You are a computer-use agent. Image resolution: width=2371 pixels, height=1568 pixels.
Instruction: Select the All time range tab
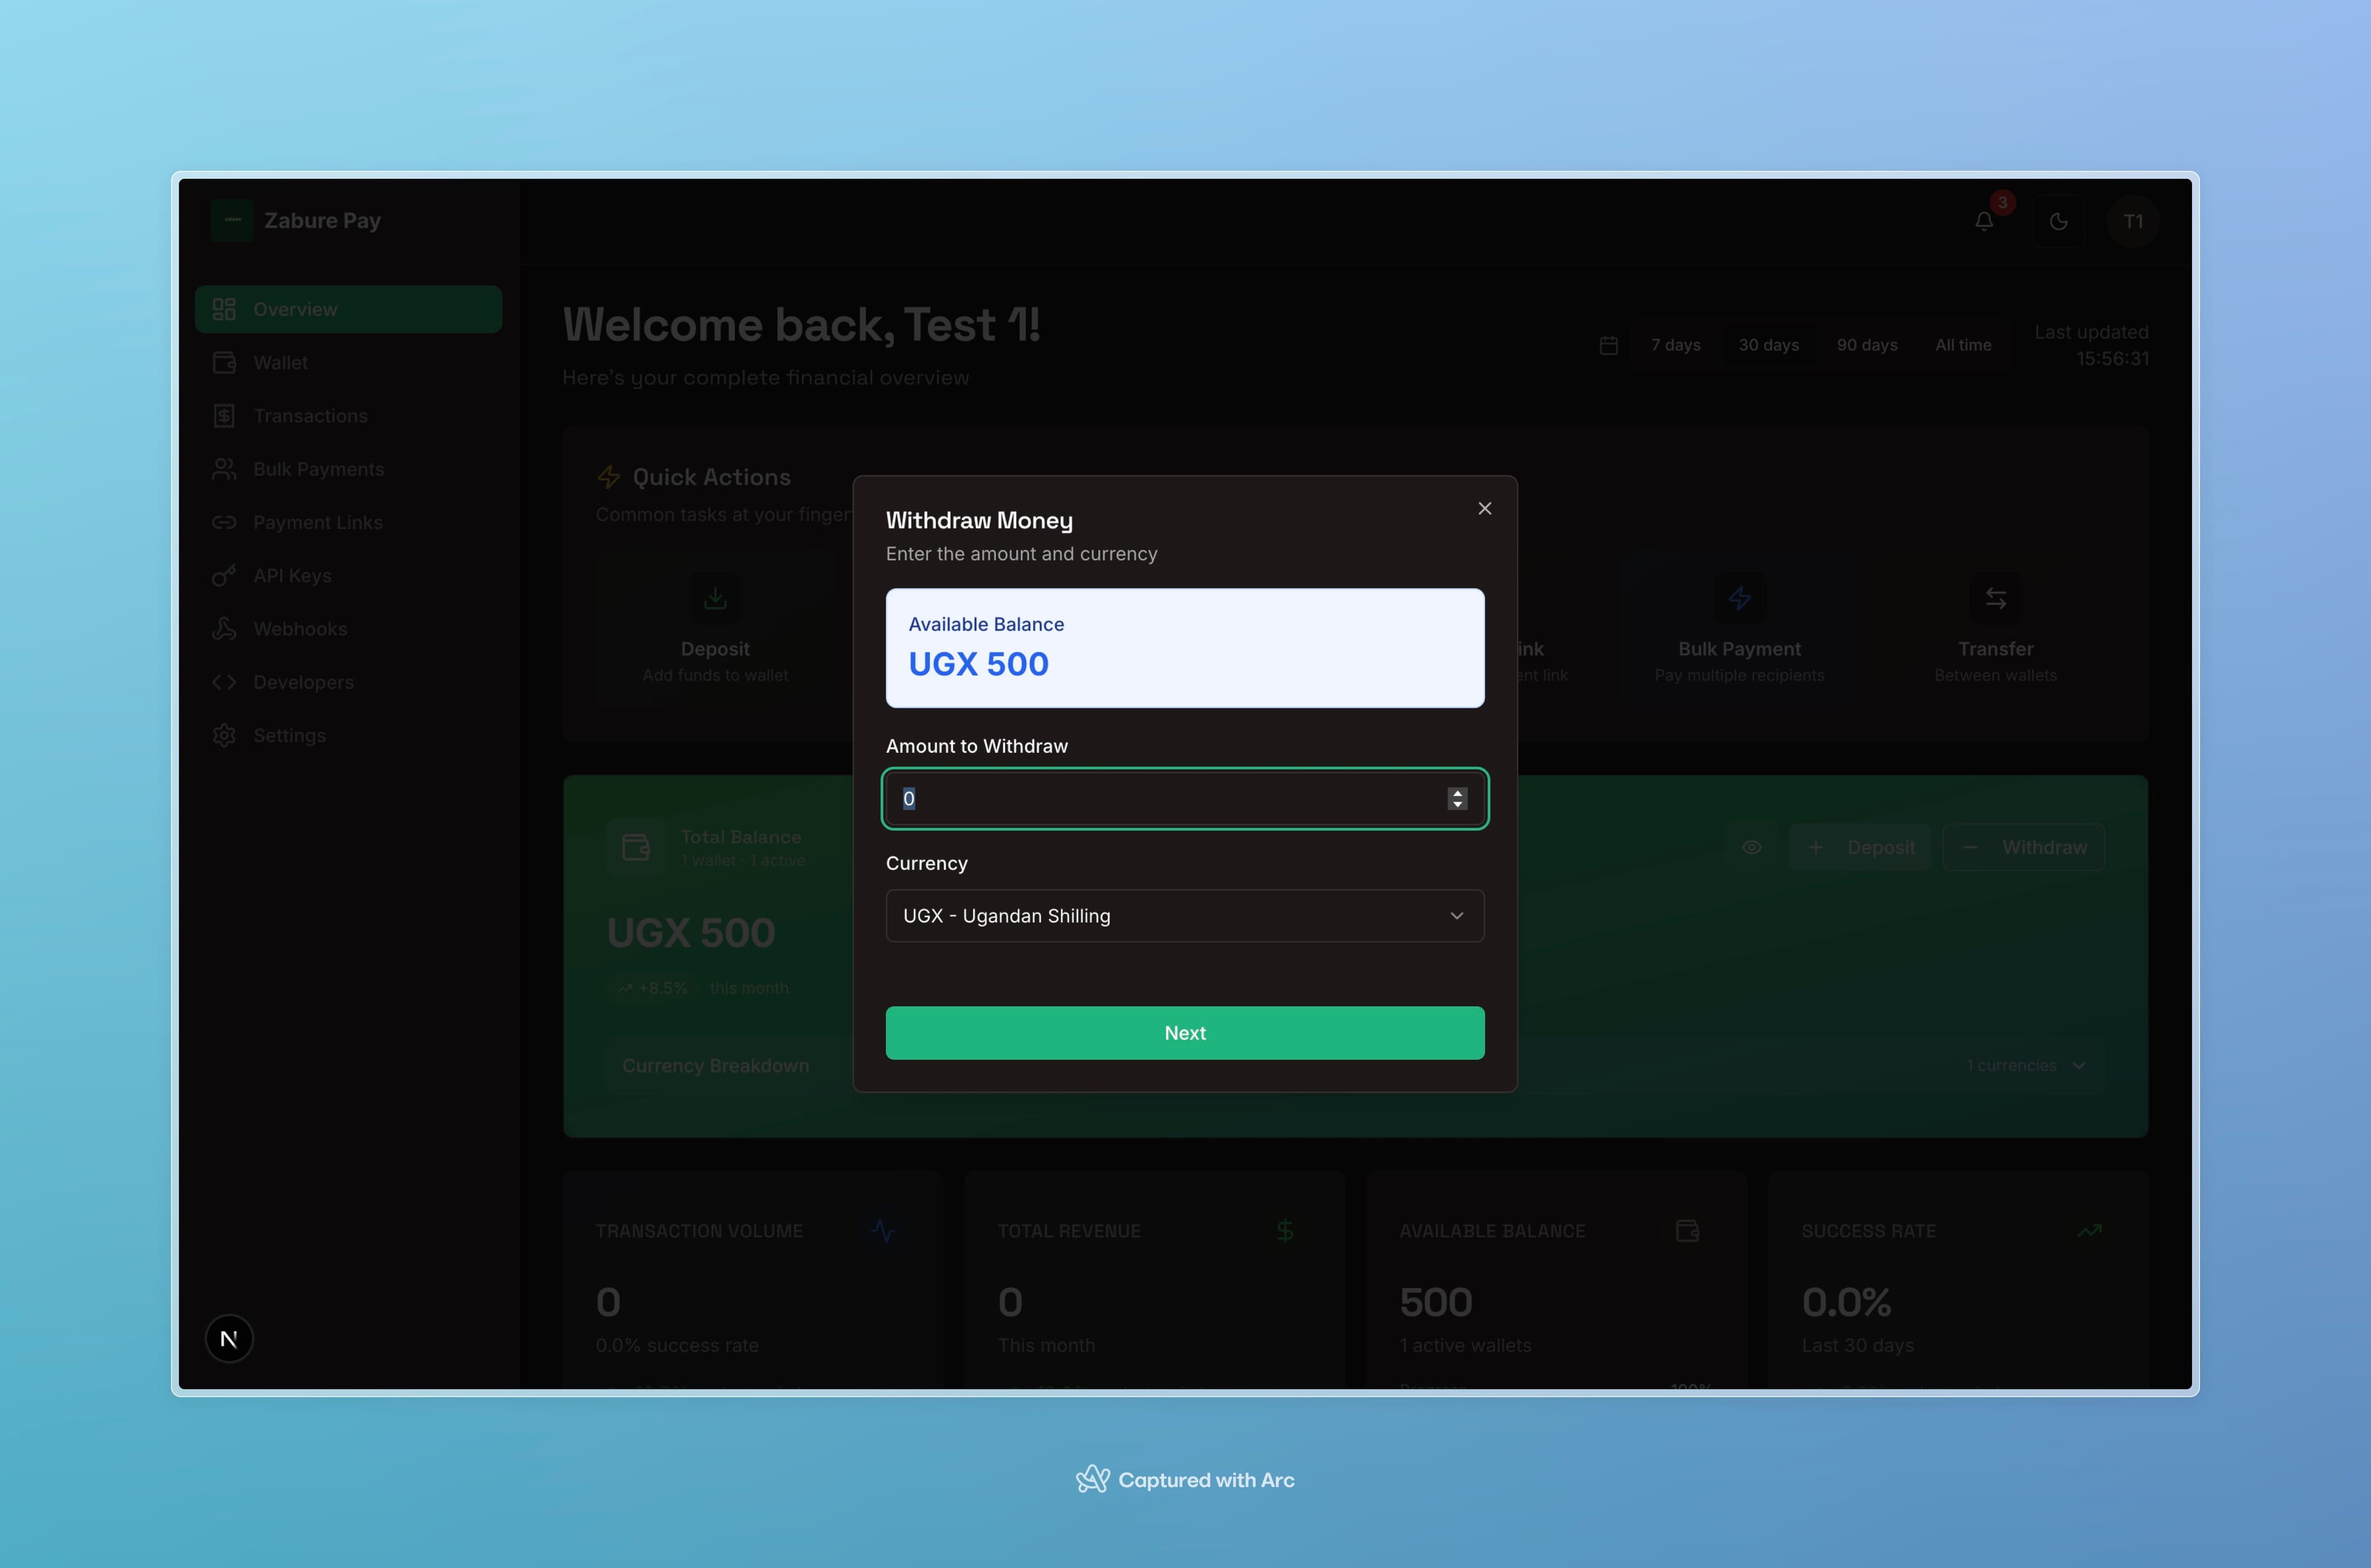tap(1963, 344)
